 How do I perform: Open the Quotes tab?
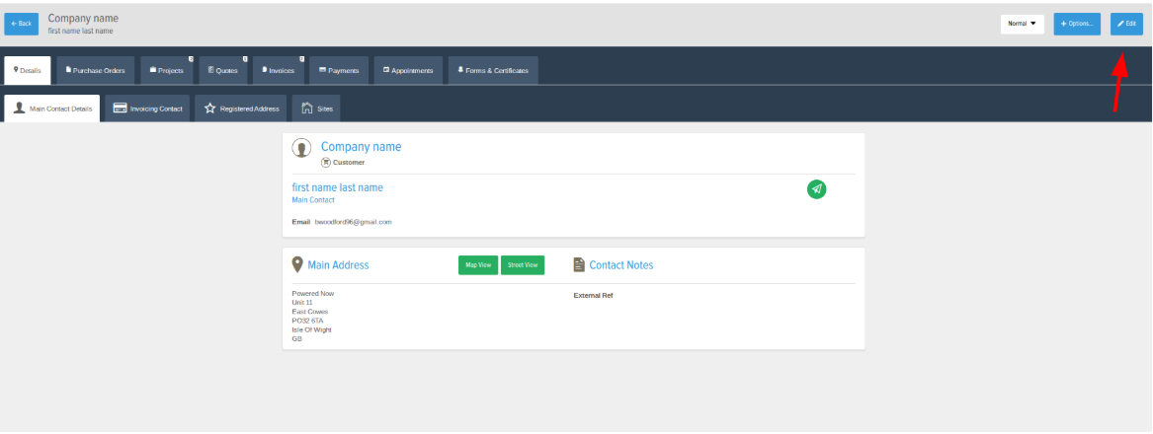223,70
